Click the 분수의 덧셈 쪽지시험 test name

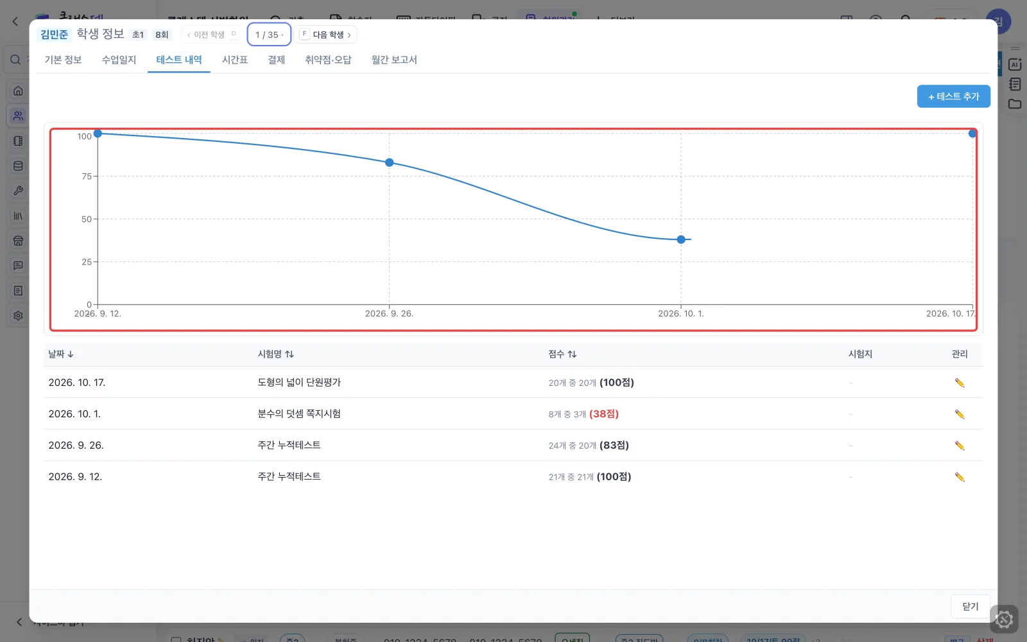click(x=299, y=414)
